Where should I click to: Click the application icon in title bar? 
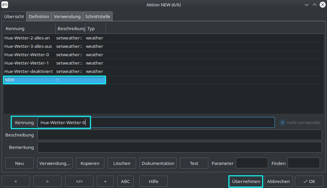coord(5,5)
